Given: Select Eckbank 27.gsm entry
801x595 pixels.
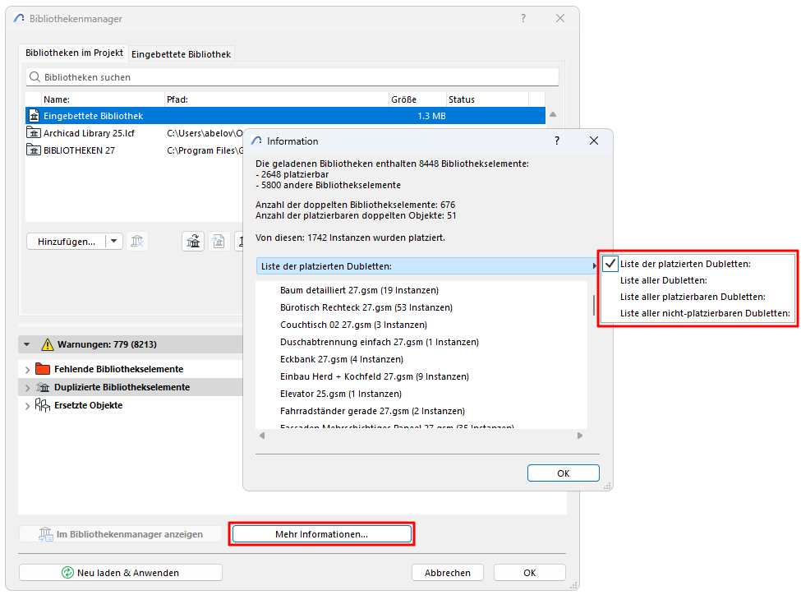Looking at the screenshot, I should coord(342,359).
